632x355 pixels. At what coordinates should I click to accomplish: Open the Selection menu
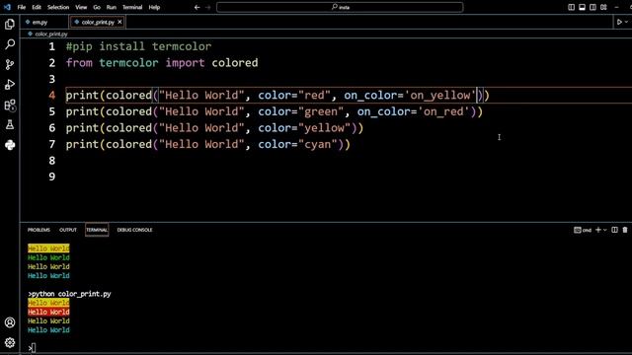point(58,7)
